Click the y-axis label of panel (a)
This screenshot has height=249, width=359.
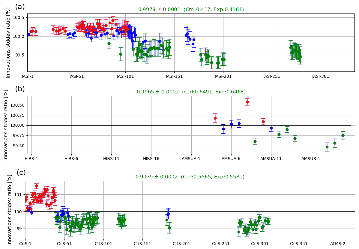pos(8,43)
